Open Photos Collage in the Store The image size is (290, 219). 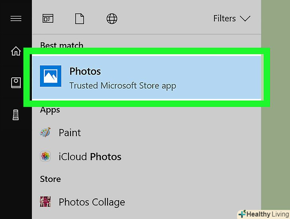point(92,202)
